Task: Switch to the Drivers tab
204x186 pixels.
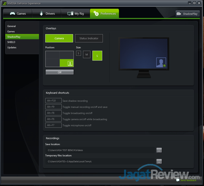Action: click(x=47, y=13)
